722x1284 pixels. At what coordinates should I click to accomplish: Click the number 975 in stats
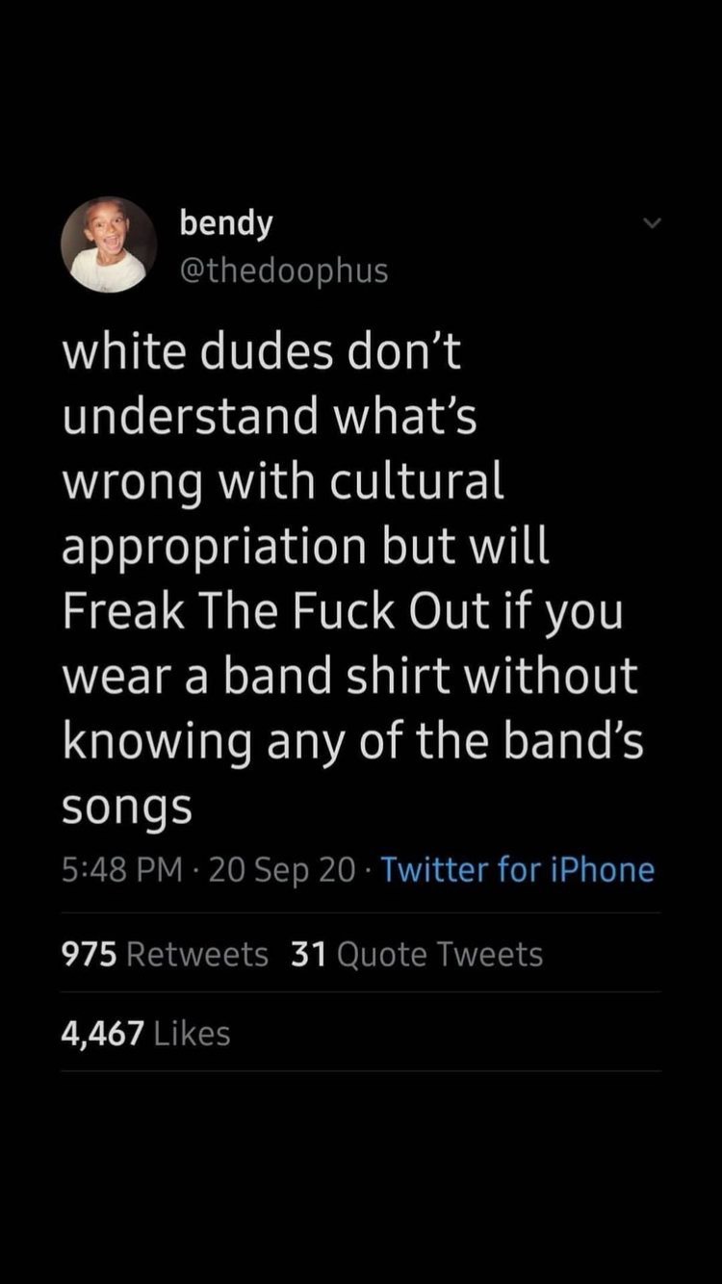[90, 955]
